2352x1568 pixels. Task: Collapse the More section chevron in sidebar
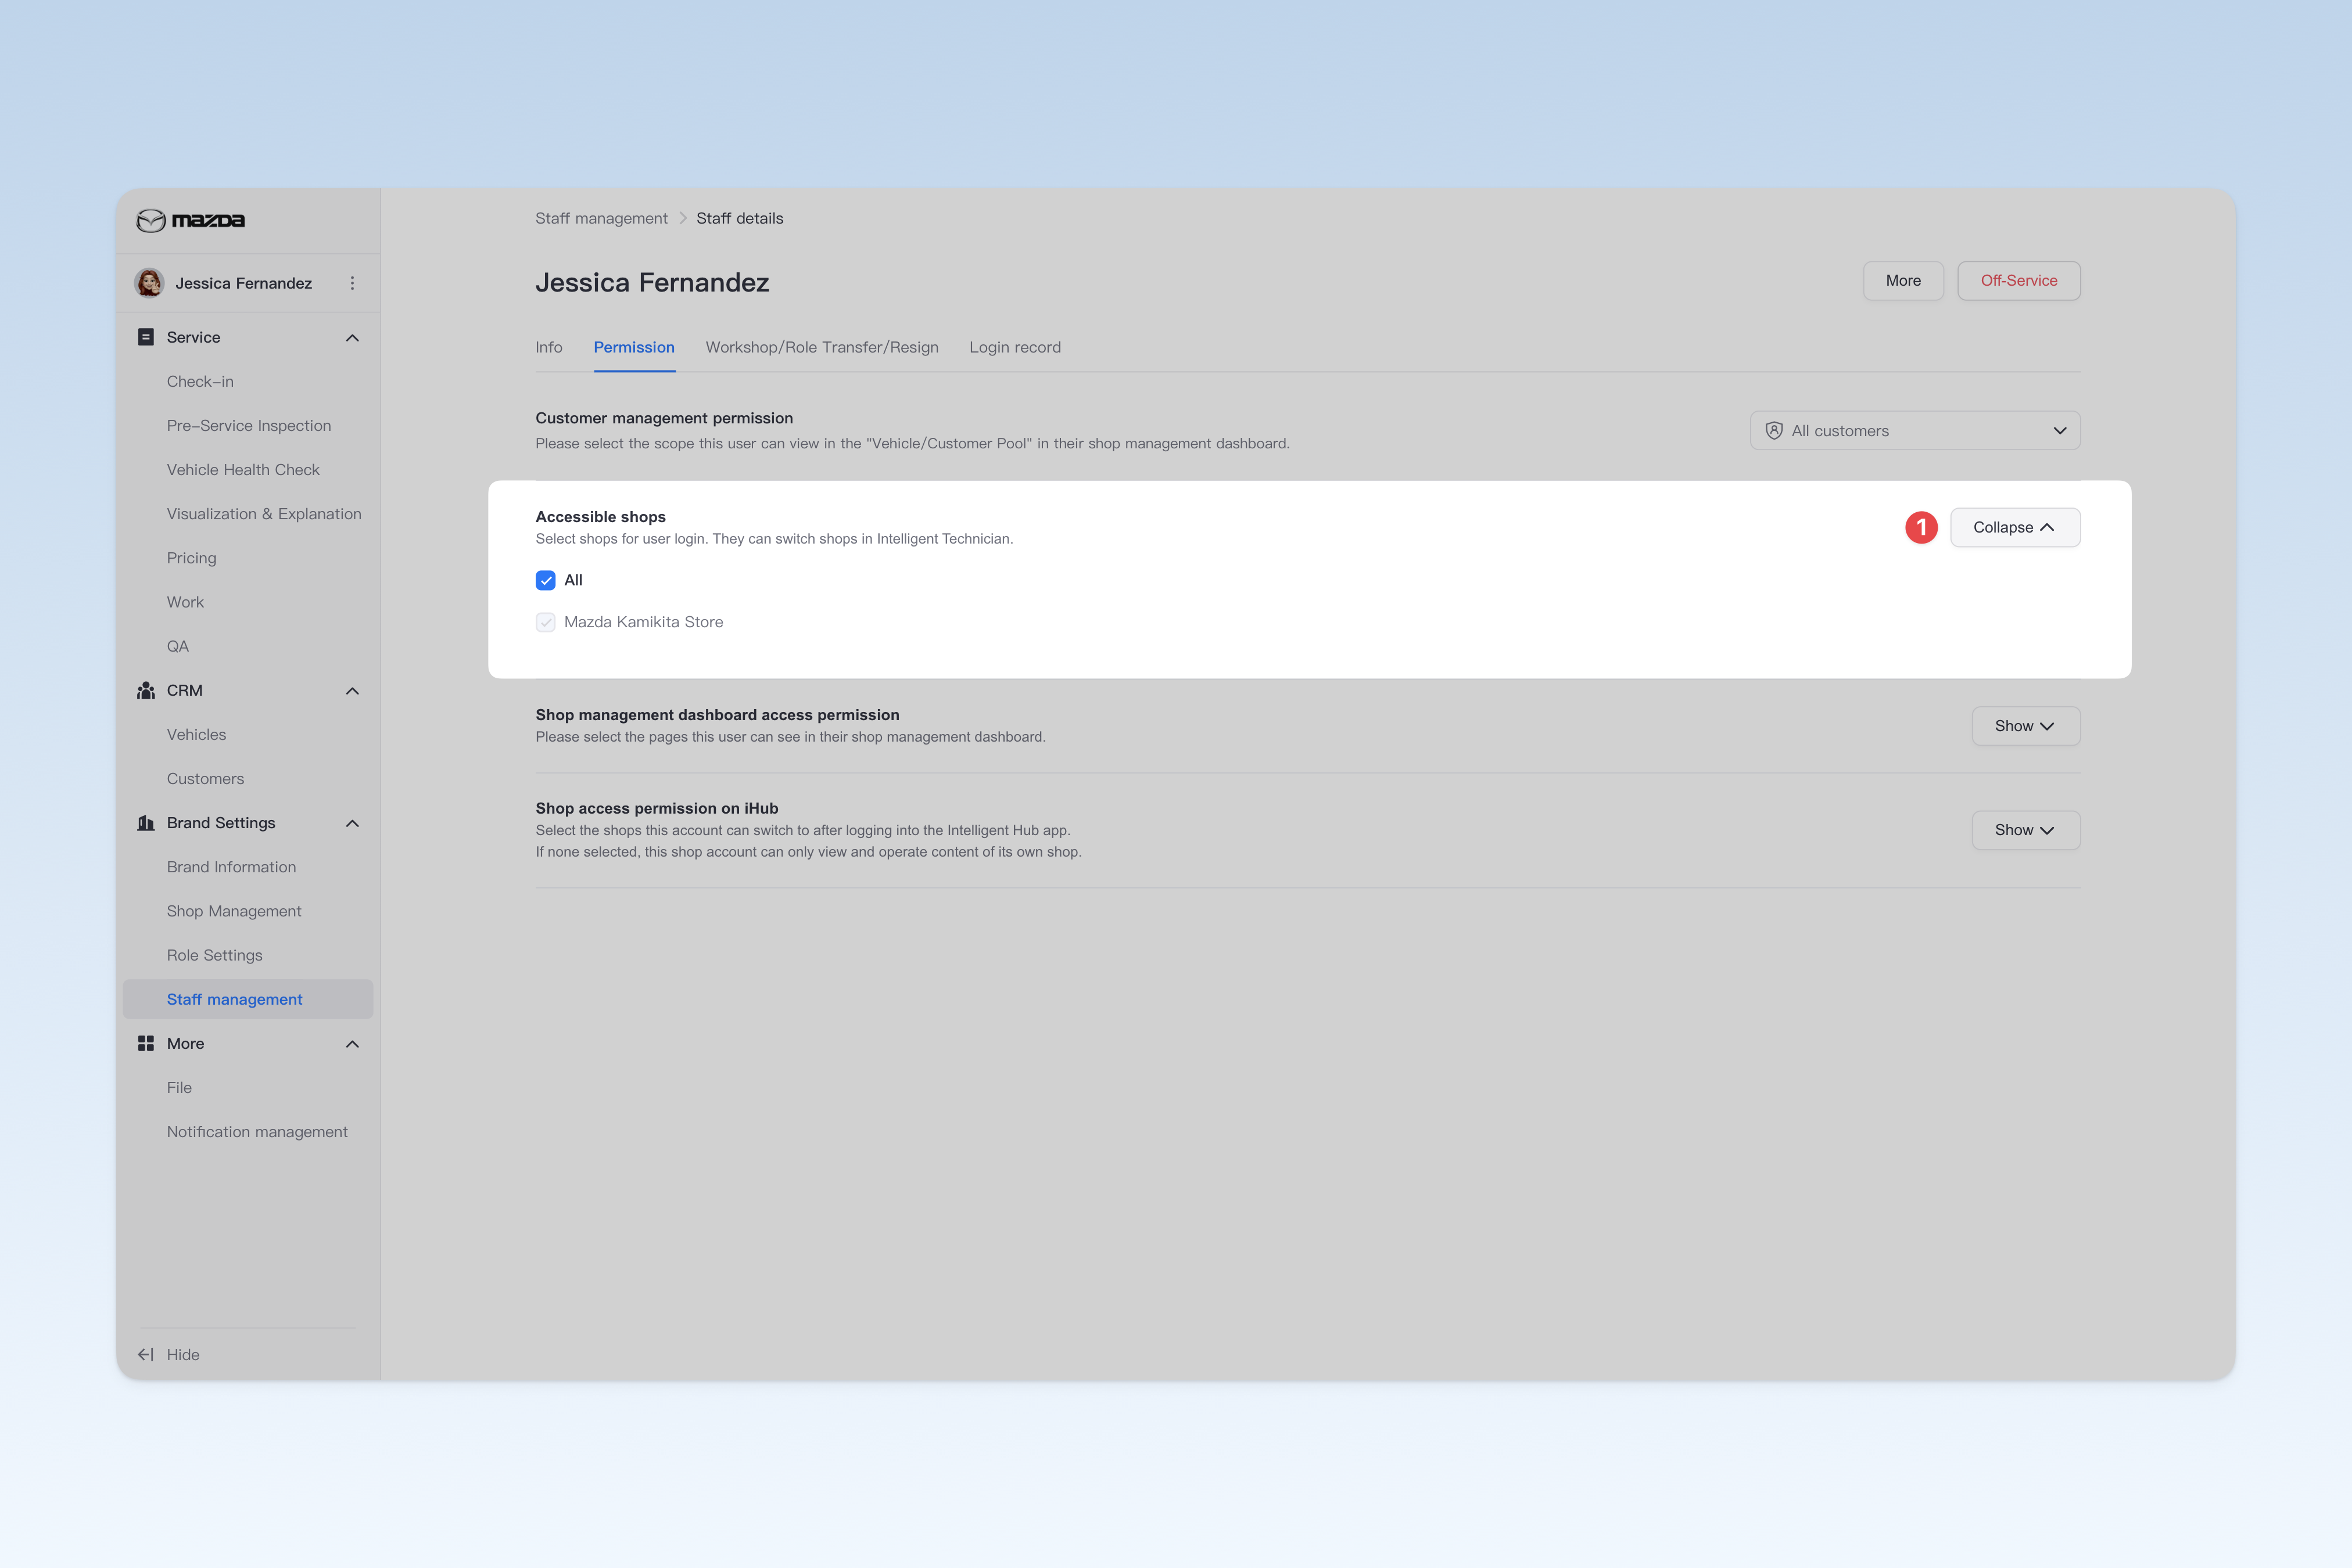coord(352,1044)
